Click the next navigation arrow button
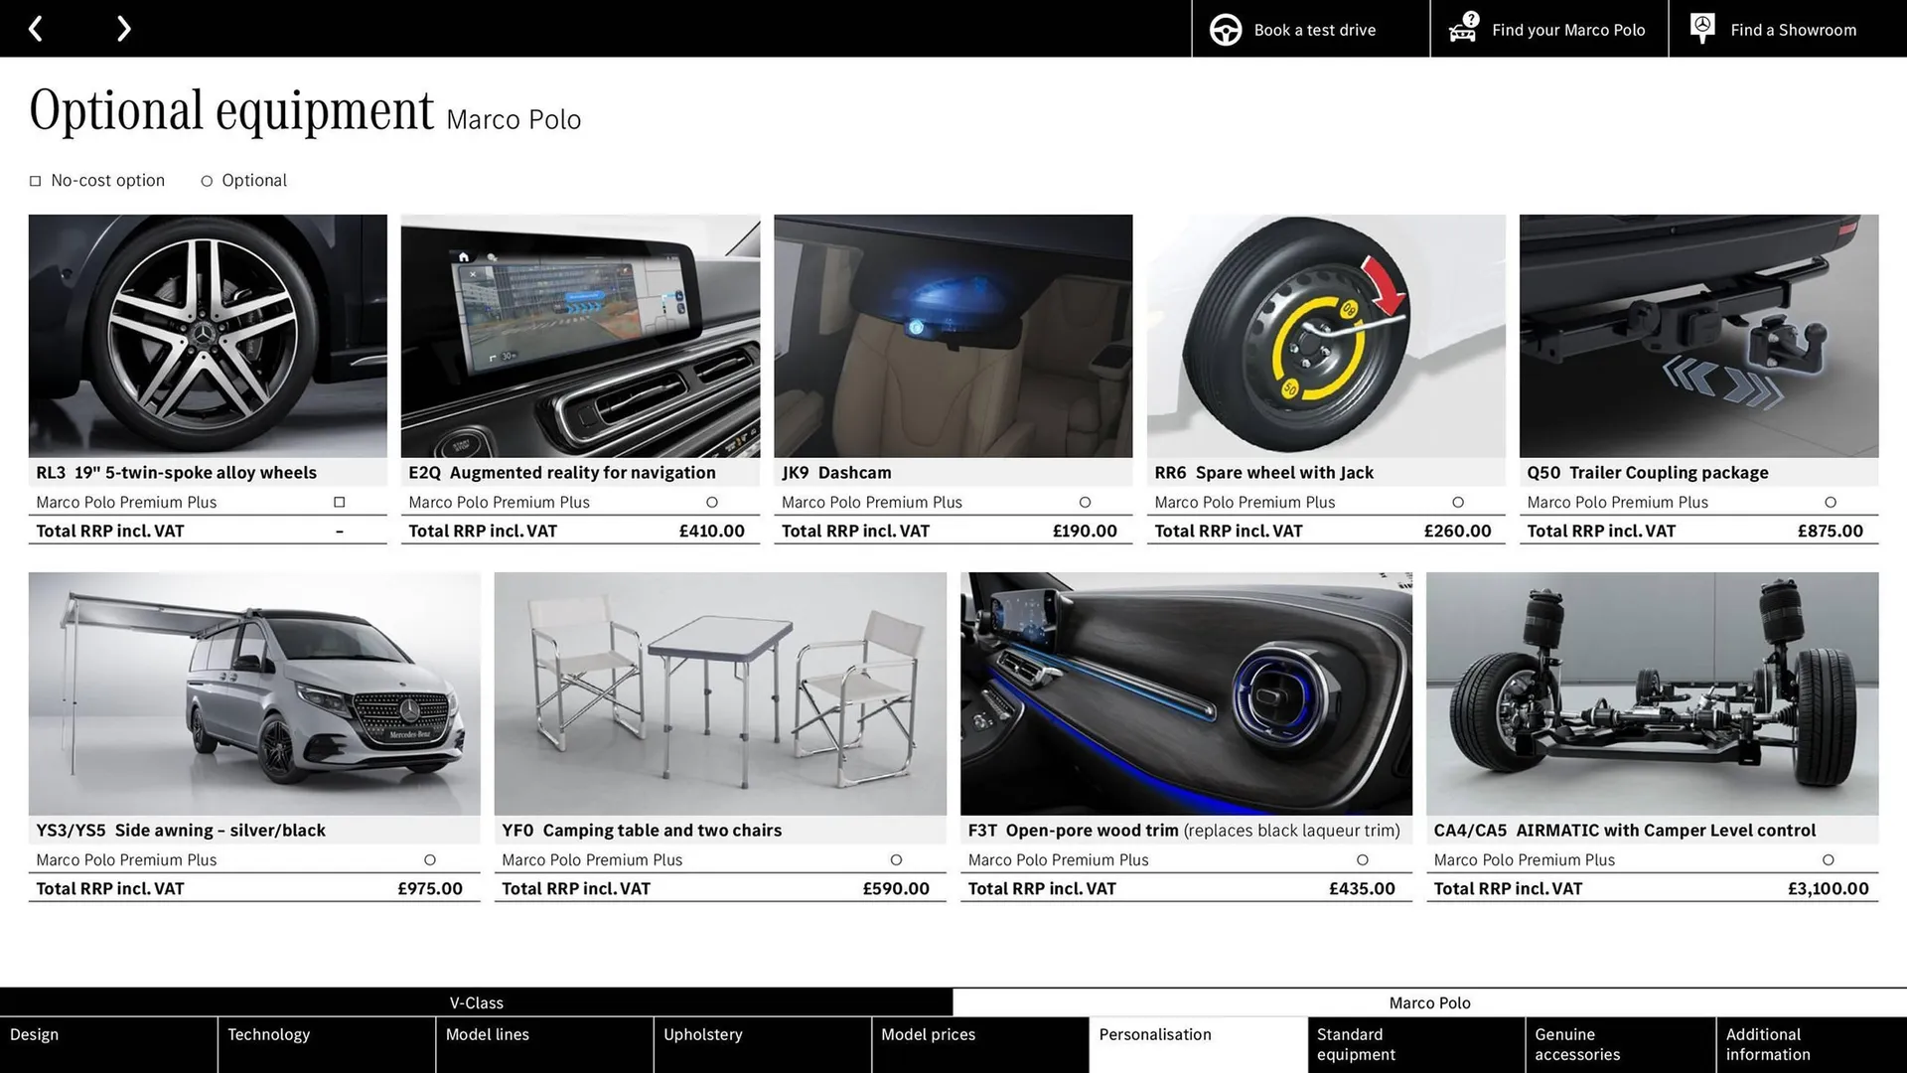 pos(122,28)
